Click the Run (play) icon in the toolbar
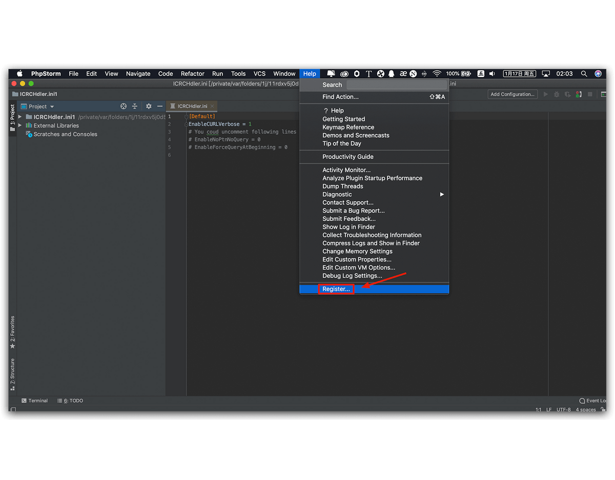This screenshot has width=615, height=480. pos(545,94)
